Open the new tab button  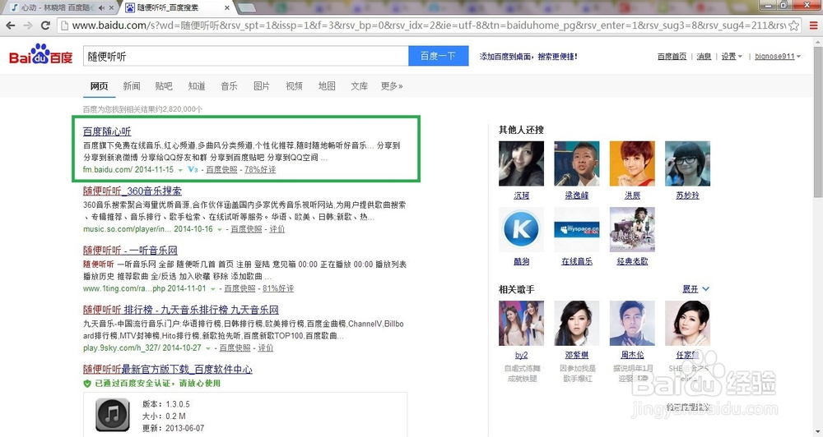click(247, 7)
